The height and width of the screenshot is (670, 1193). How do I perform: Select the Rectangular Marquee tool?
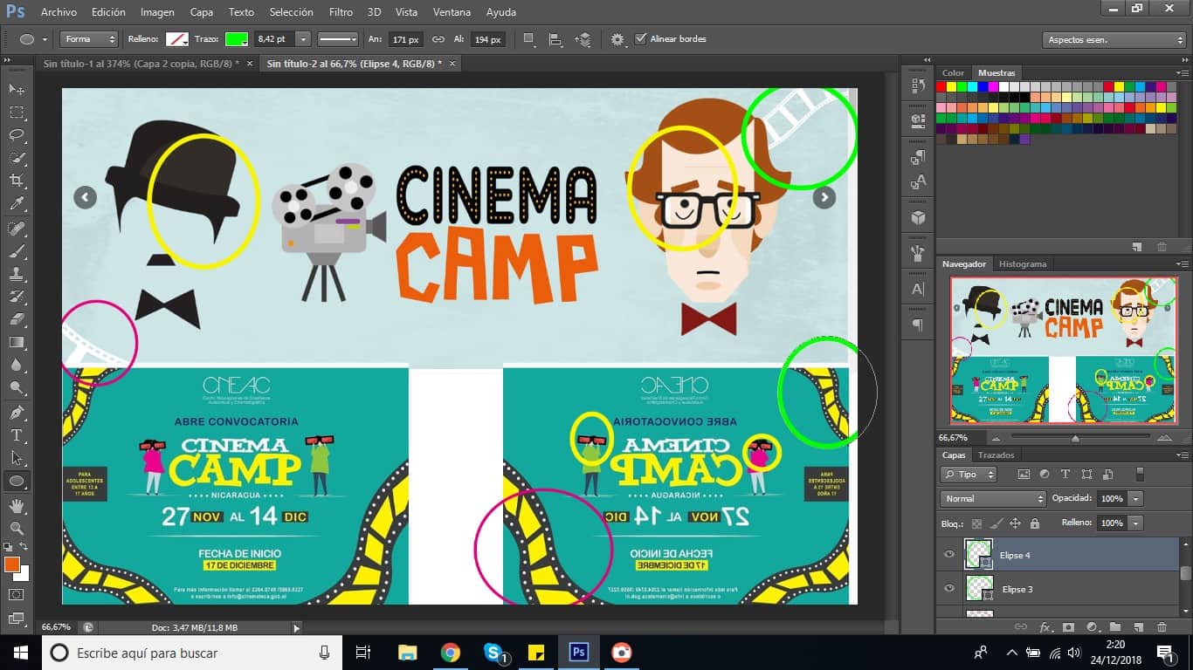click(17, 113)
